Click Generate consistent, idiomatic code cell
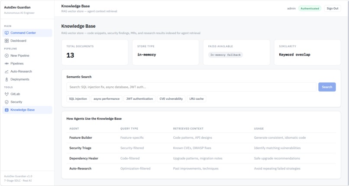349x186 pixels. tap(280, 138)
